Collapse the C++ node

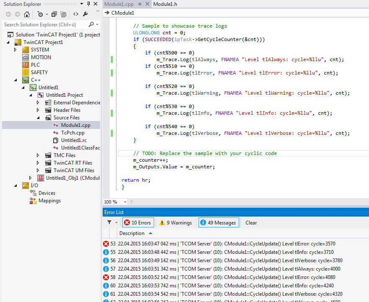tap(15, 80)
